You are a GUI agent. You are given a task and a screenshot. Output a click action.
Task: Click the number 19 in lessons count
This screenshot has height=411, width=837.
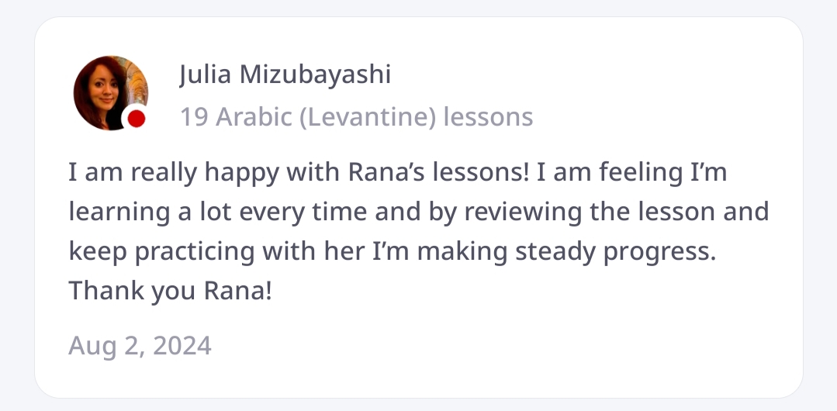pos(194,117)
